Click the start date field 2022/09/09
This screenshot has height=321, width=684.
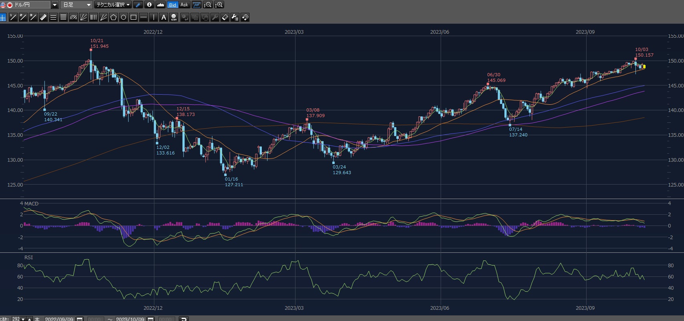[x=59, y=319]
